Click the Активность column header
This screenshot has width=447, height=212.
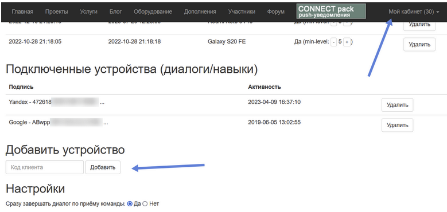[265, 87]
